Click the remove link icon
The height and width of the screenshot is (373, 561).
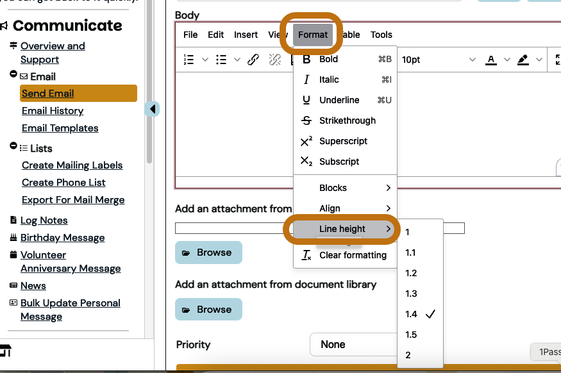275,60
